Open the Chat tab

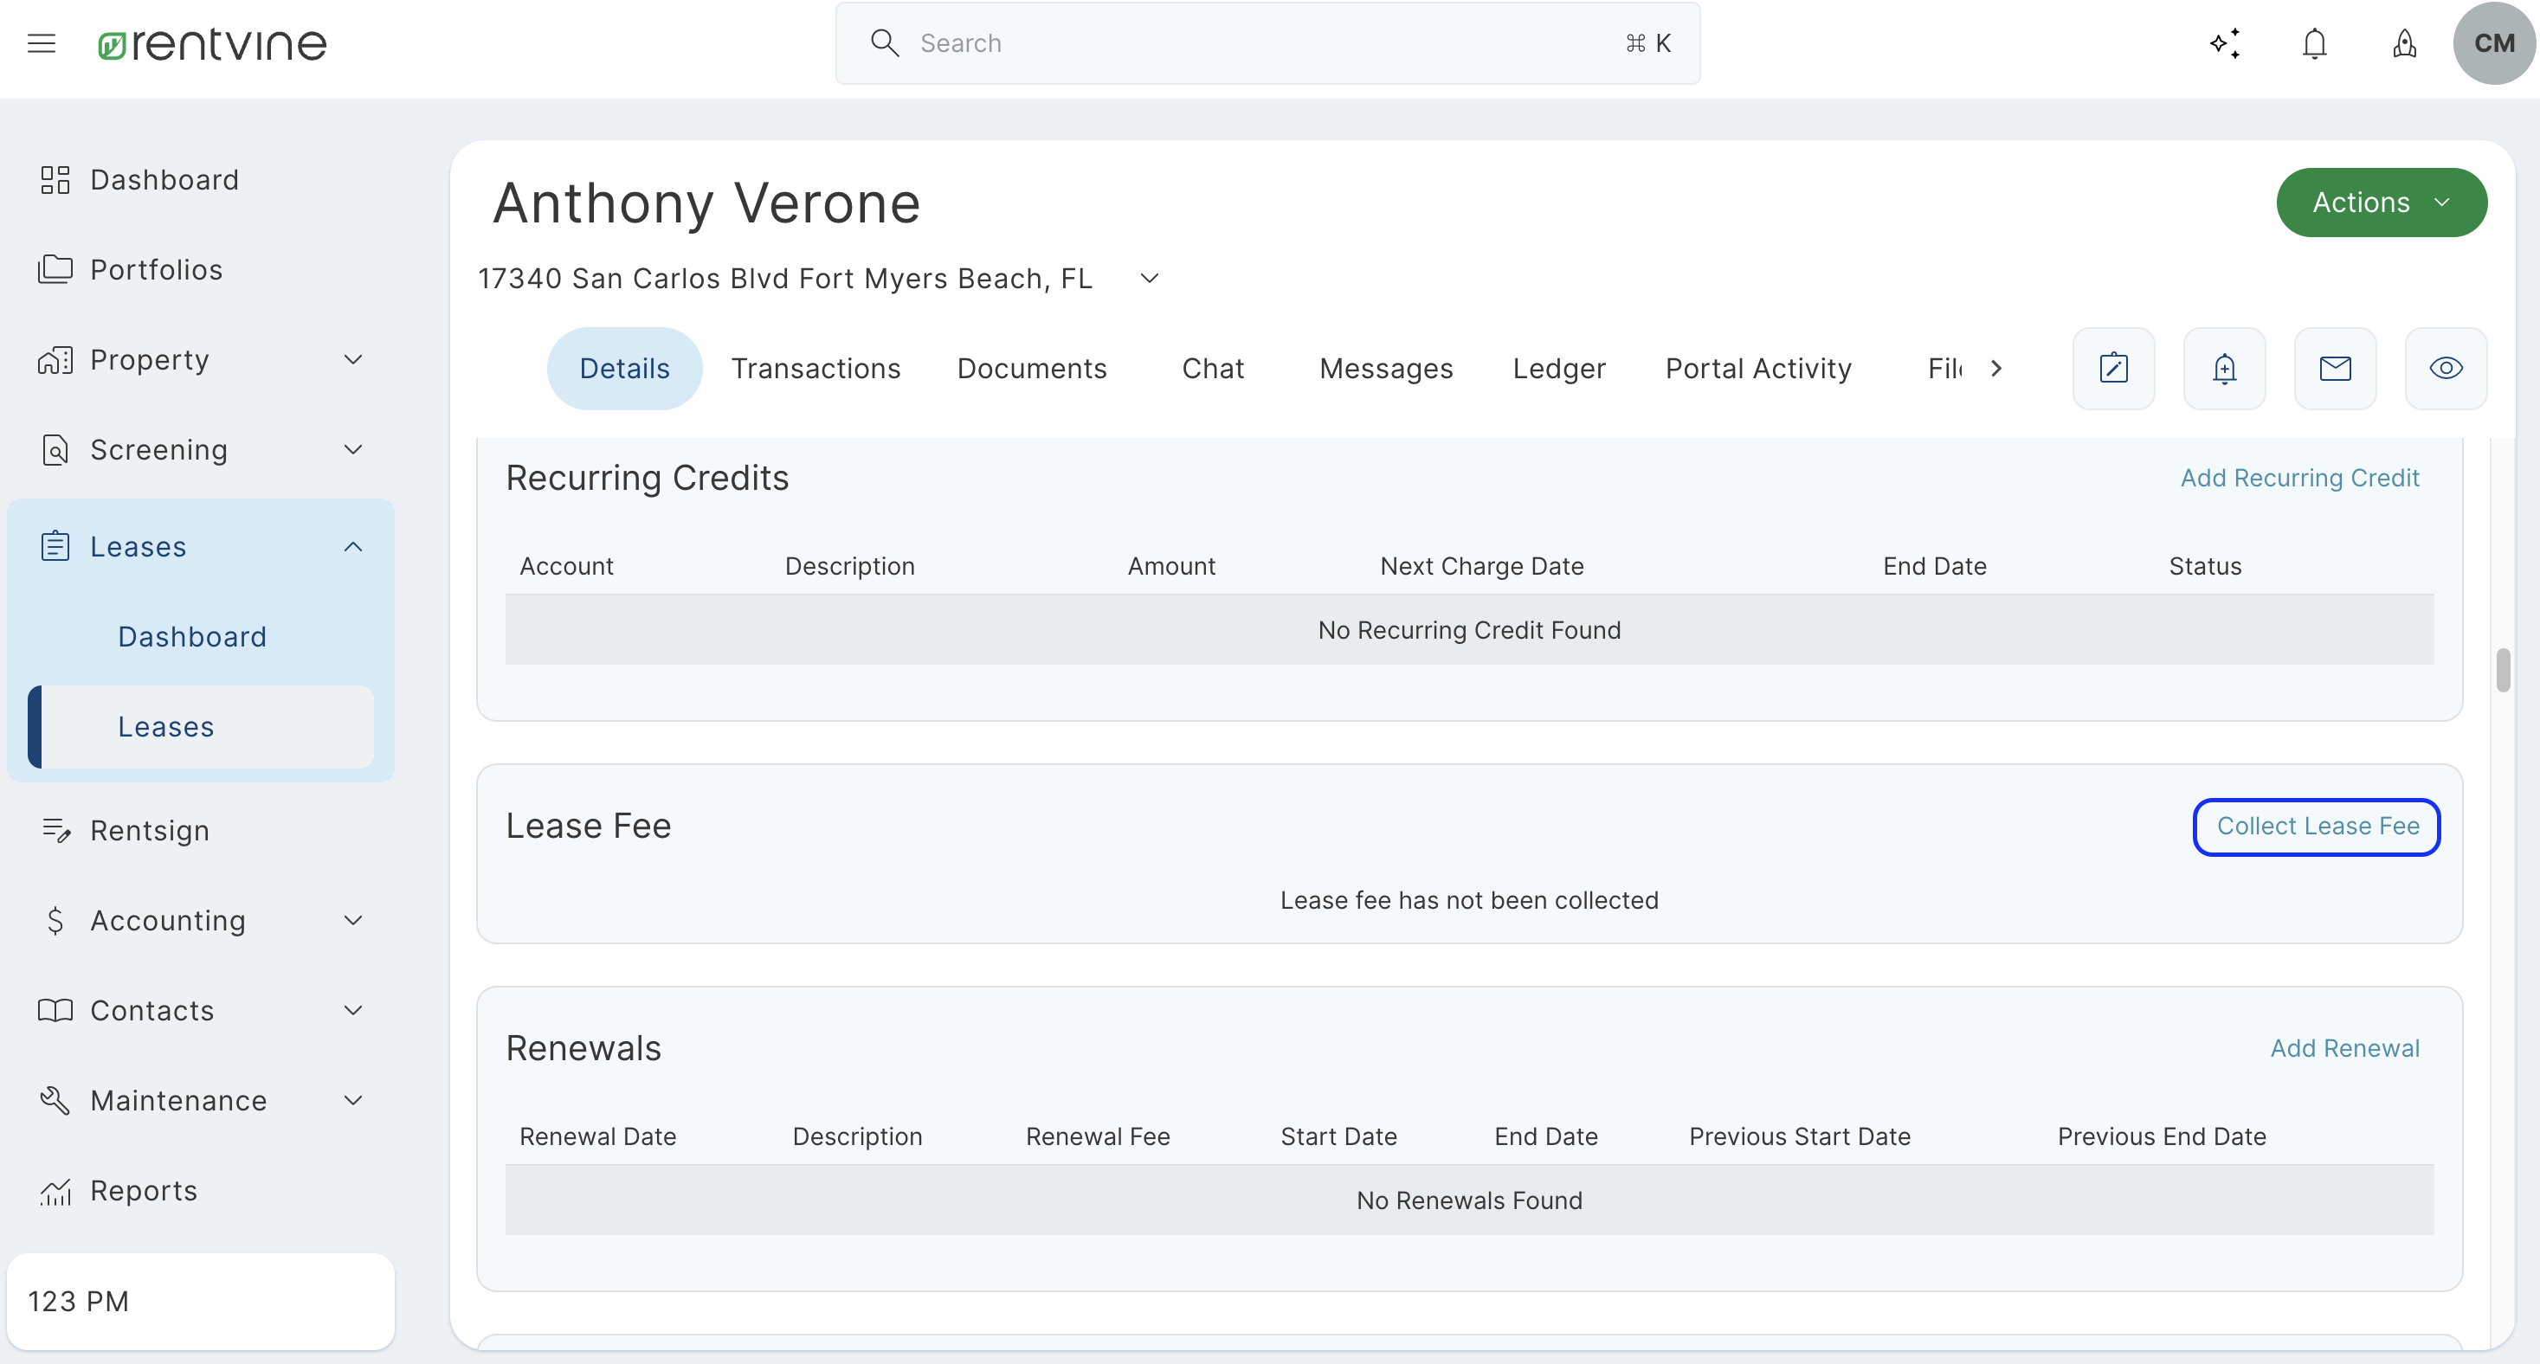pyautogui.click(x=1213, y=369)
